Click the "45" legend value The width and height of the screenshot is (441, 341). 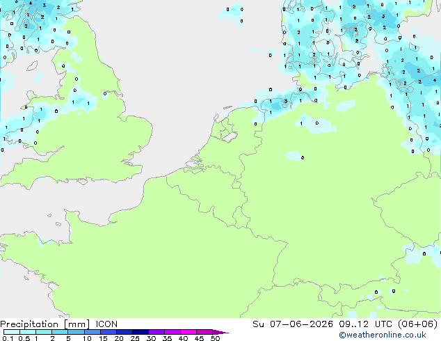tap(199, 338)
